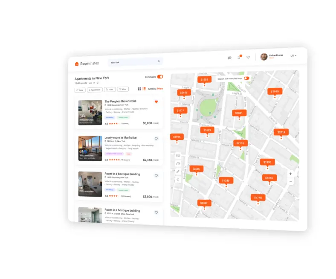Select the bus transit map icon
The width and height of the screenshot is (336, 279).
coord(178,155)
